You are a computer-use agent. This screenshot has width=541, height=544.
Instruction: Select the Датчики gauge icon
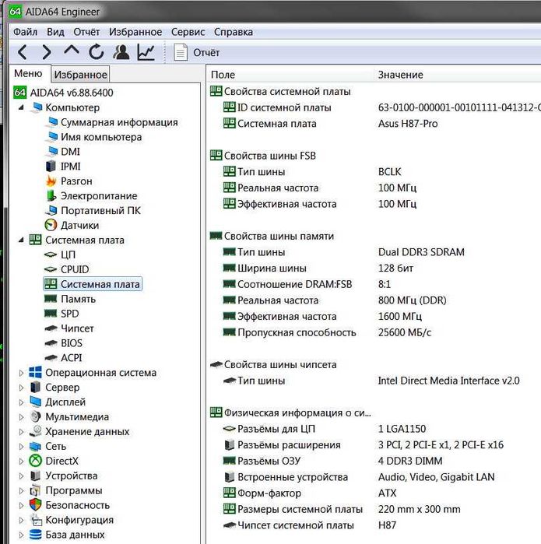51,225
